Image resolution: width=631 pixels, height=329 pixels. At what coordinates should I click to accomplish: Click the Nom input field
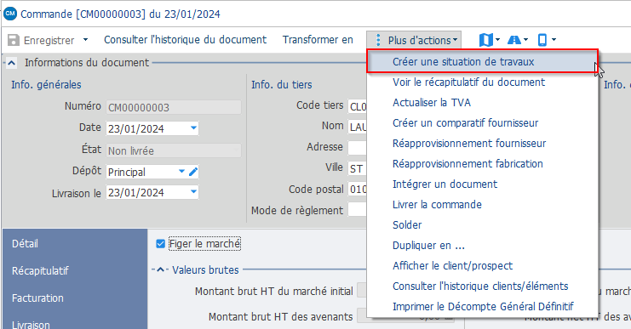tap(358, 127)
